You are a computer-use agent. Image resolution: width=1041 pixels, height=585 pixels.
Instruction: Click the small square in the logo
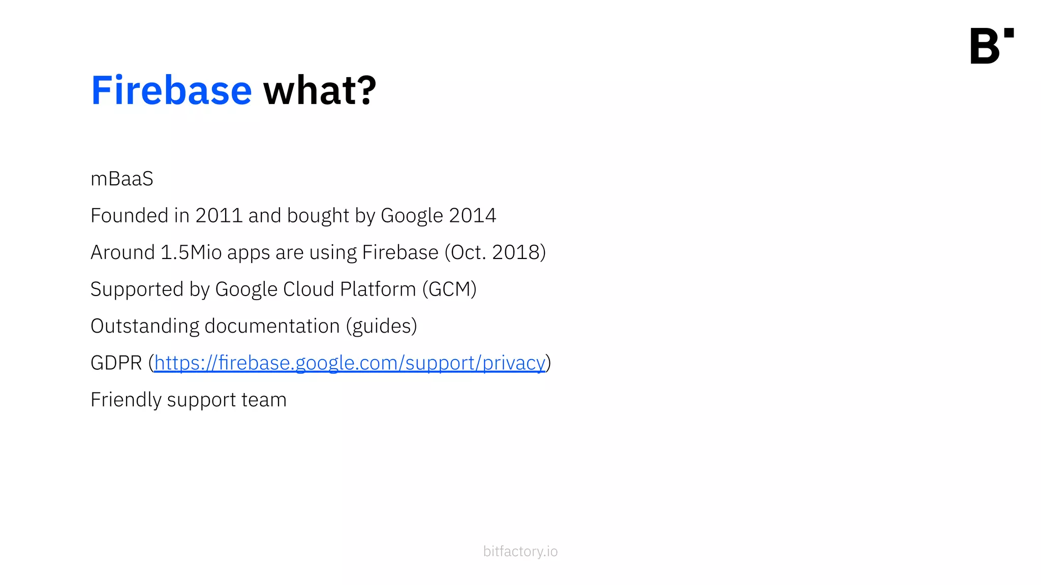1009,33
